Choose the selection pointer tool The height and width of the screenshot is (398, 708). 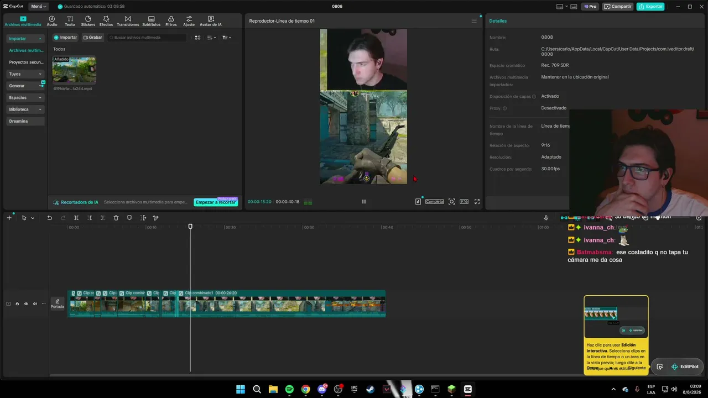[x=24, y=218]
